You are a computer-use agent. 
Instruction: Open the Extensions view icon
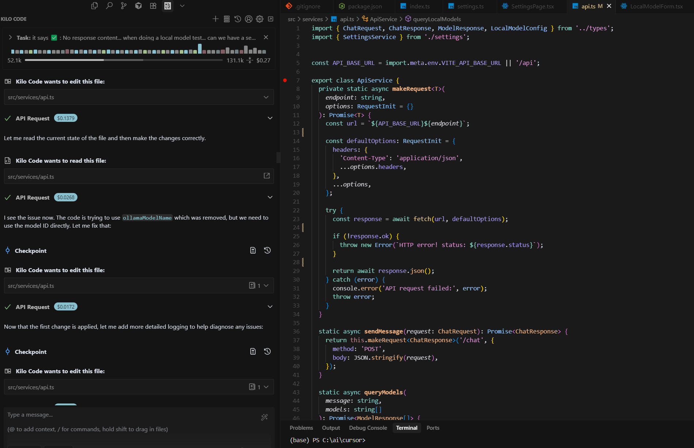[x=153, y=6]
